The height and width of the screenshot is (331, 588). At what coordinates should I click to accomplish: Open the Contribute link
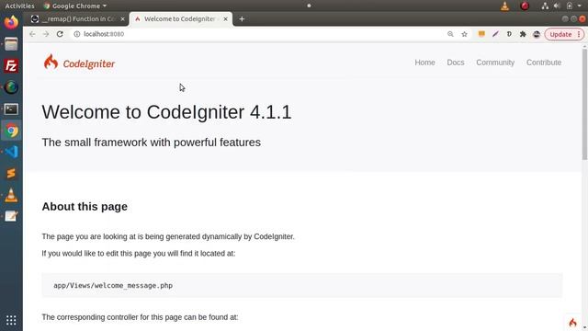click(x=544, y=63)
